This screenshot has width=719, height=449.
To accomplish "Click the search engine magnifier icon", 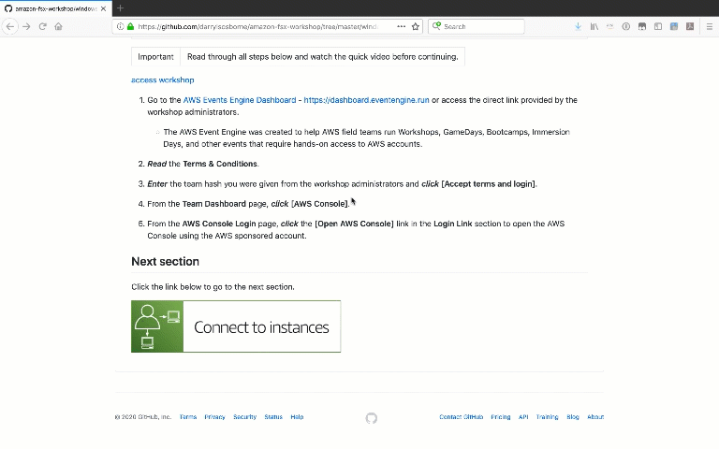I will (x=436, y=26).
